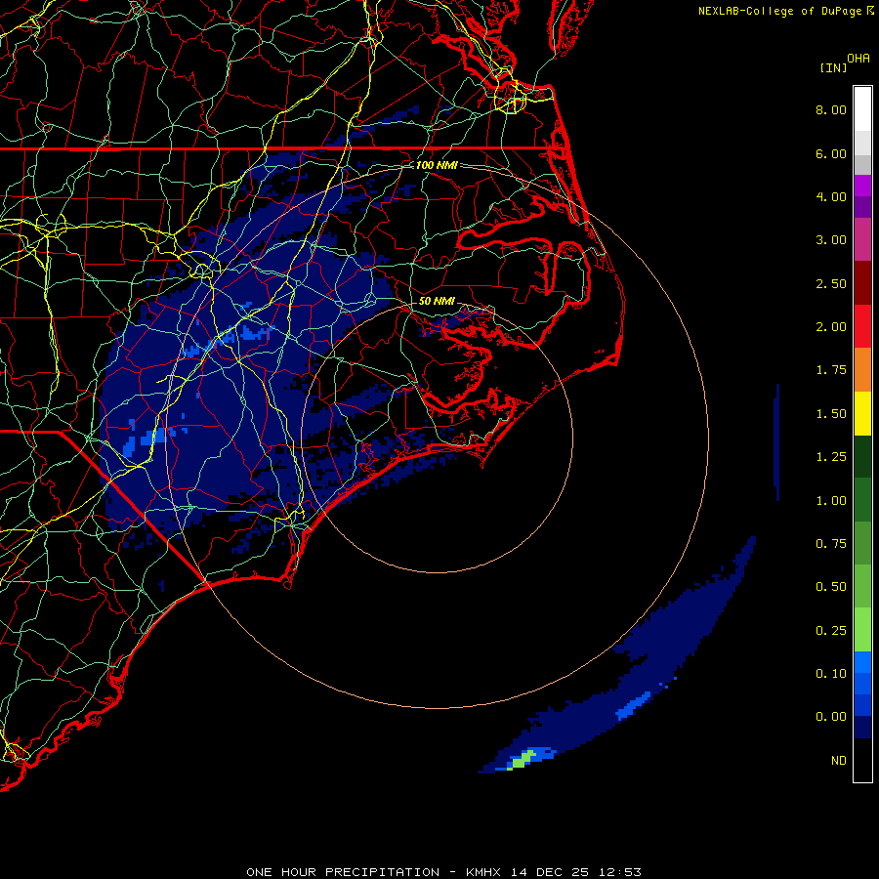879x879 pixels.
Task: Click the 1.75 legend value
Action: click(x=831, y=370)
